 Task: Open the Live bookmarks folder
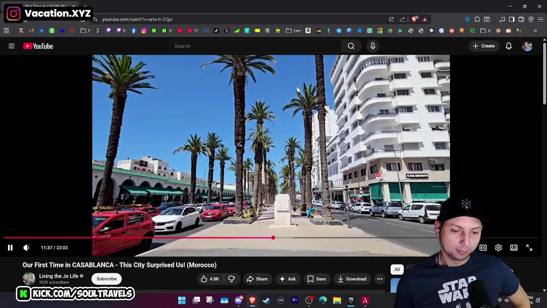293,30
